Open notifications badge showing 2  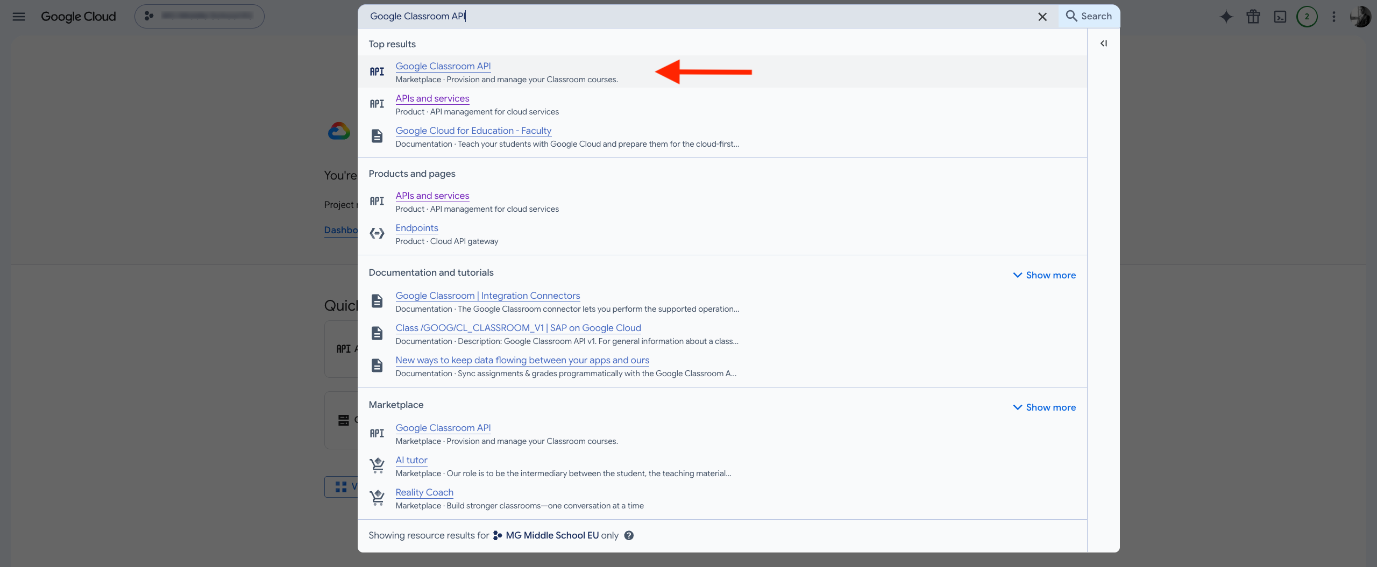pyautogui.click(x=1307, y=17)
